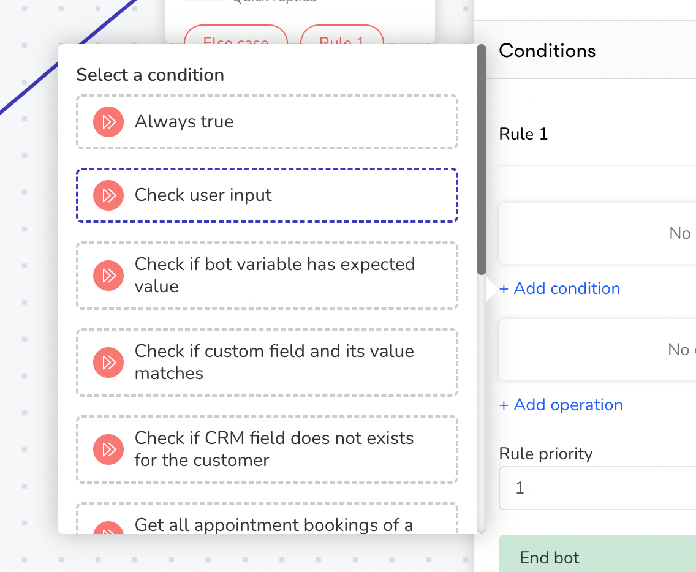Click the bot variable expected value icon
The image size is (696, 572).
point(108,276)
